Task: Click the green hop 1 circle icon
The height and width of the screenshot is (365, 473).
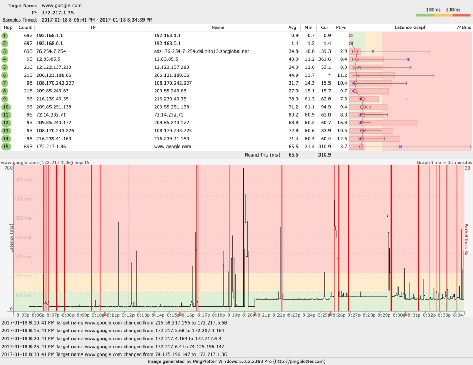Action: [5, 35]
